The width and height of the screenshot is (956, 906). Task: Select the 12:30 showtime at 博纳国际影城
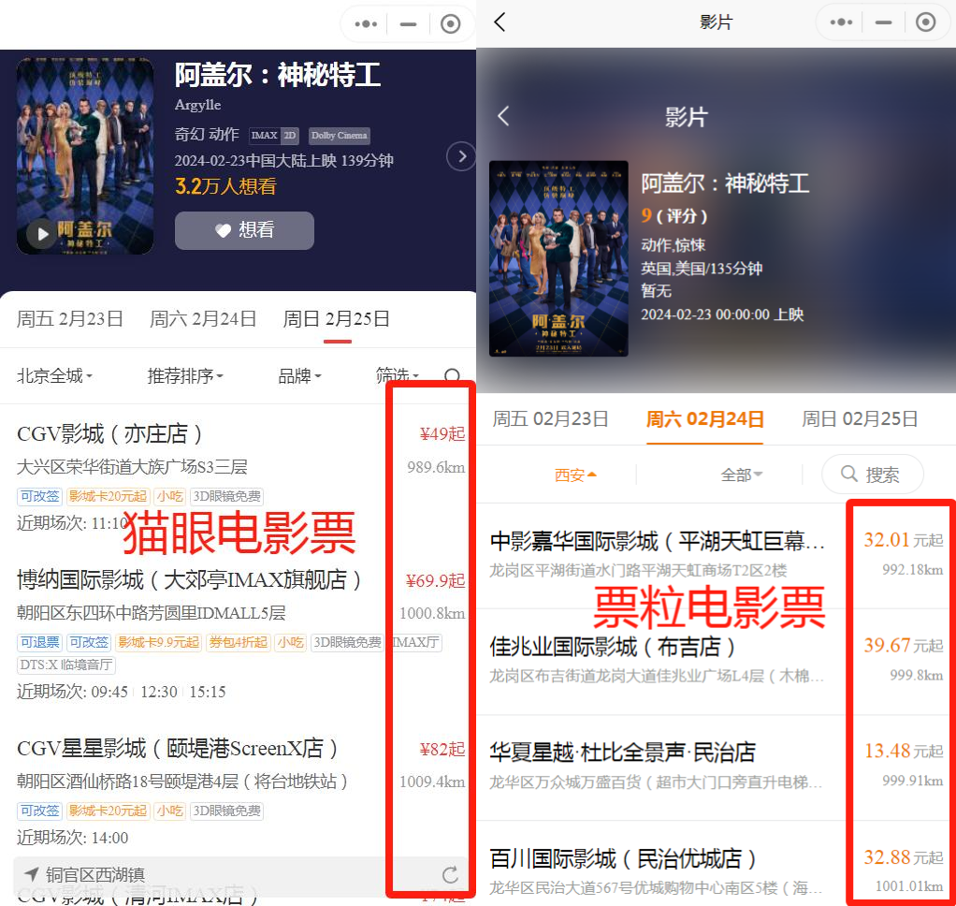tap(158, 692)
